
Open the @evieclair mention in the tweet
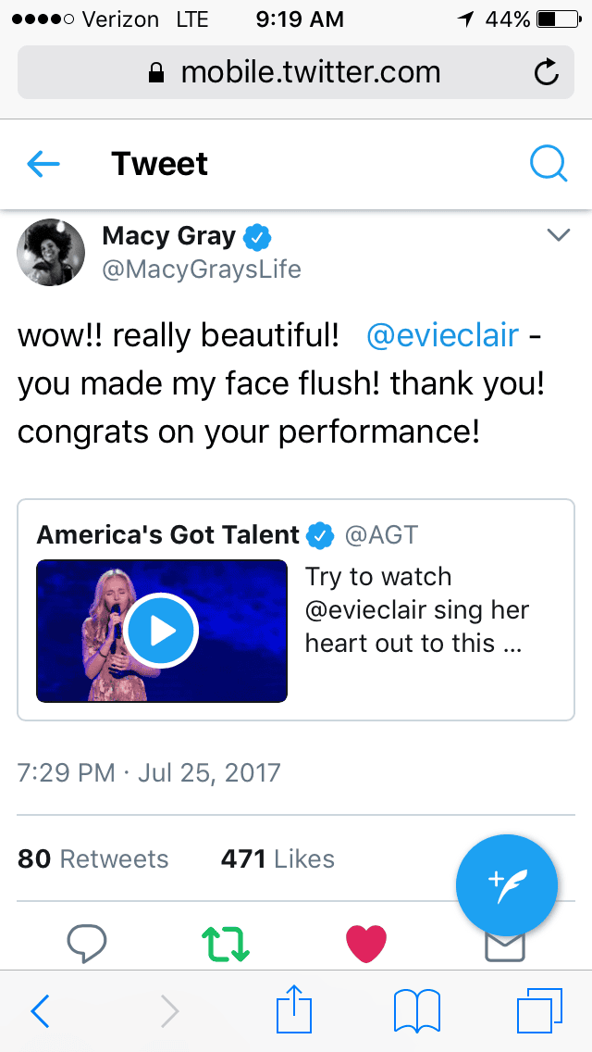pos(442,335)
